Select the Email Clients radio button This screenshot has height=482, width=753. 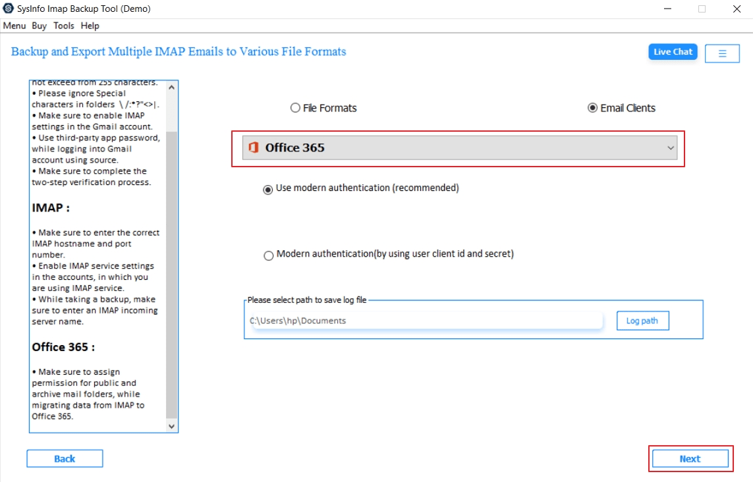tap(593, 108)
